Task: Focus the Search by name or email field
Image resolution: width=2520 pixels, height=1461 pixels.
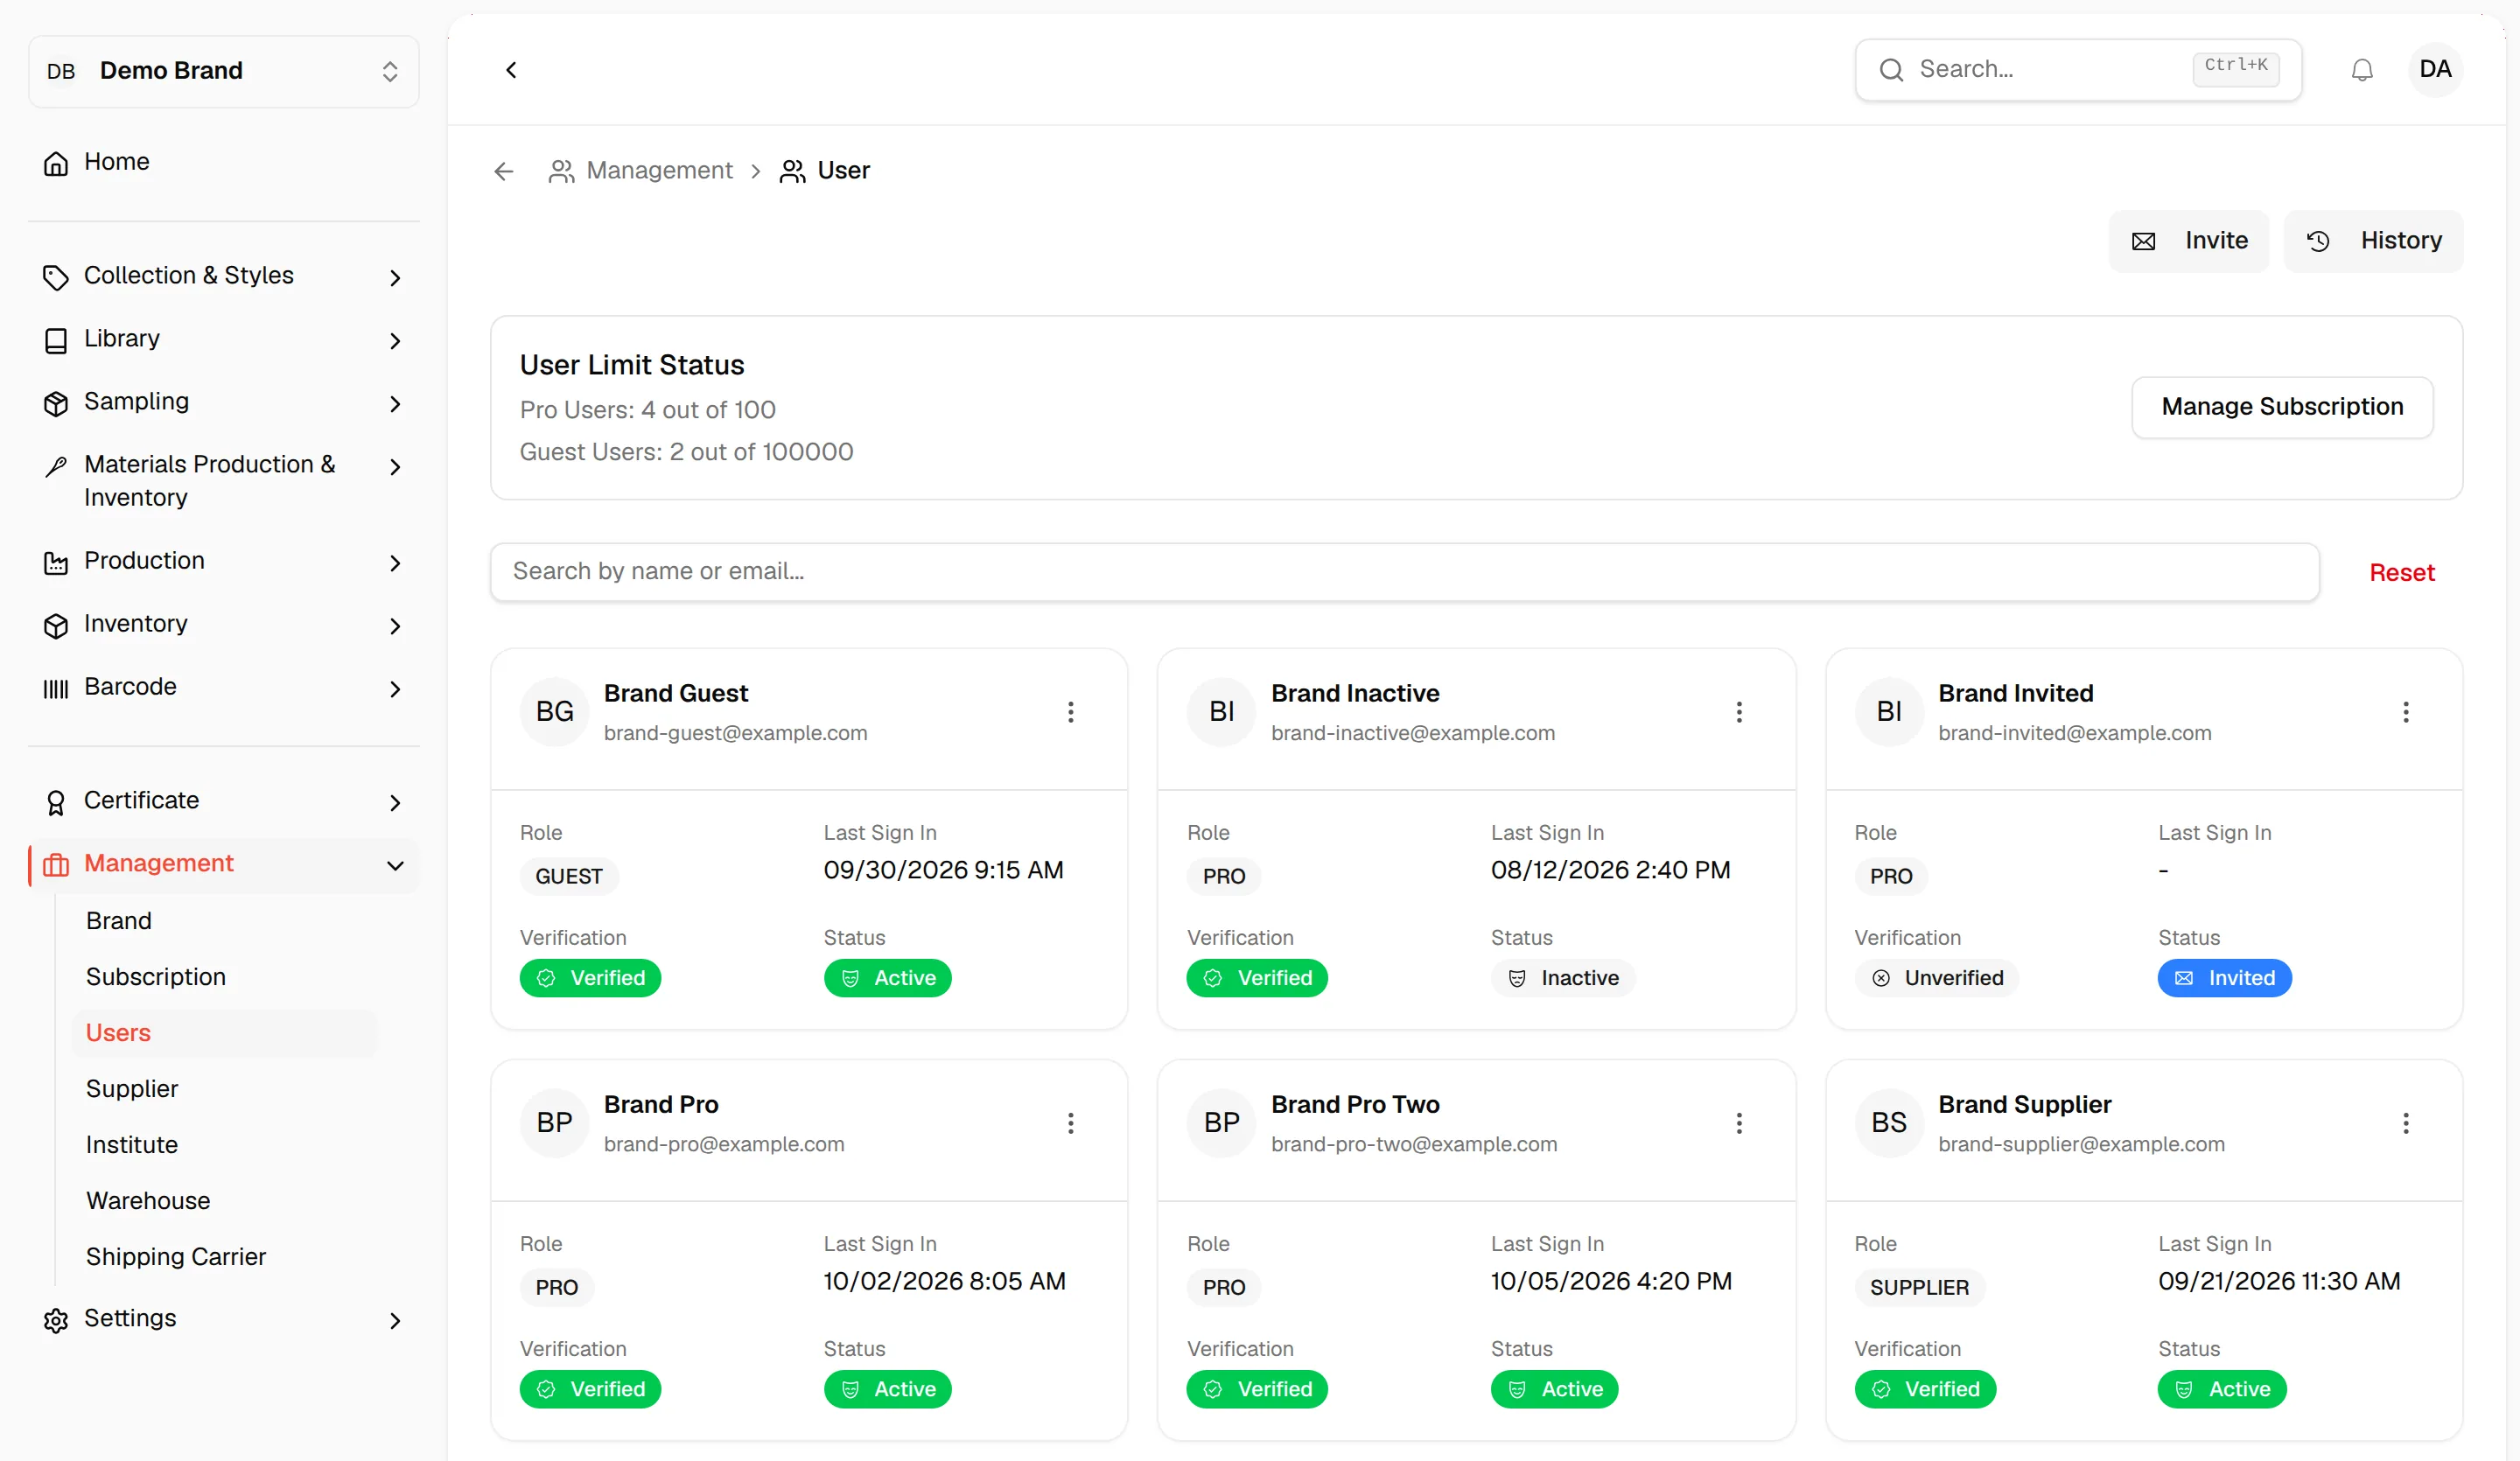Action: (1404, 572)
